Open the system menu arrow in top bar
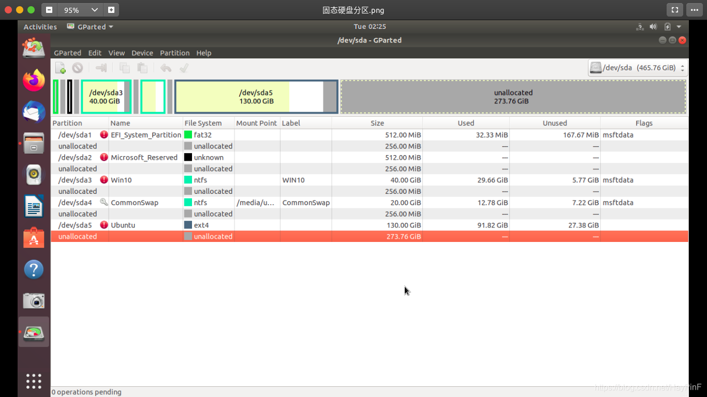The width and height of the screenshot is (707, 397). (679, 27)
